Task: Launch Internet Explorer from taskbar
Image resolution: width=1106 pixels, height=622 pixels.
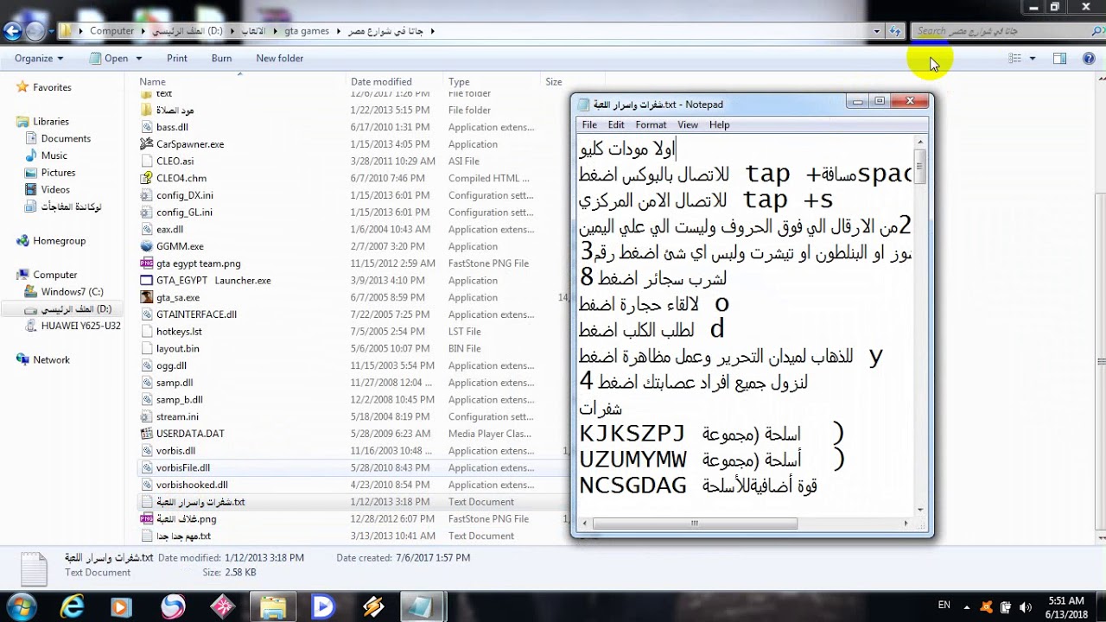Action: tap(72, 607)
